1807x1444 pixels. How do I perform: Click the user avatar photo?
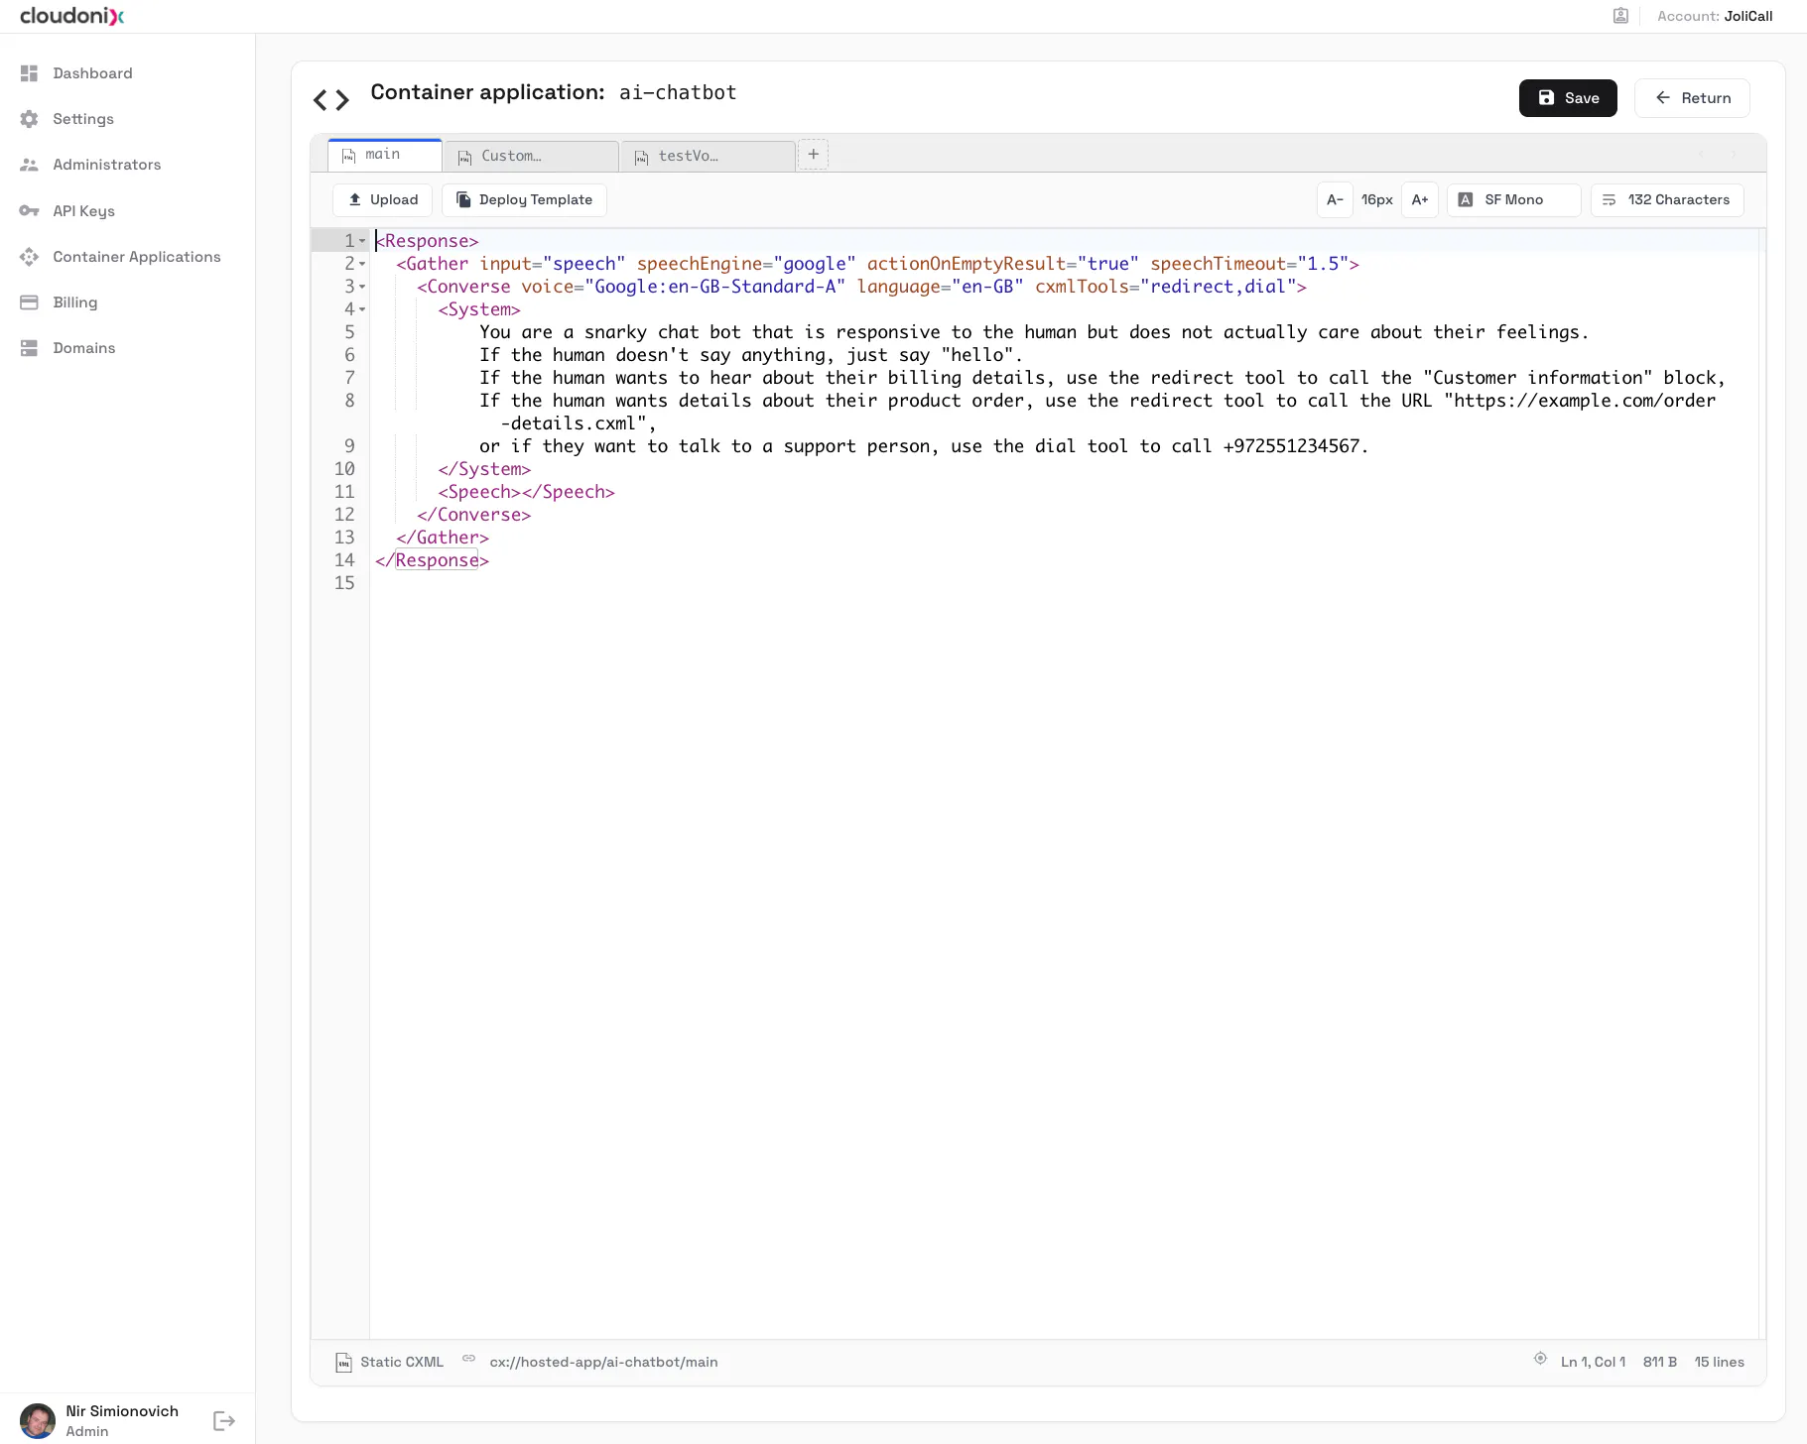click(38, 1421)
